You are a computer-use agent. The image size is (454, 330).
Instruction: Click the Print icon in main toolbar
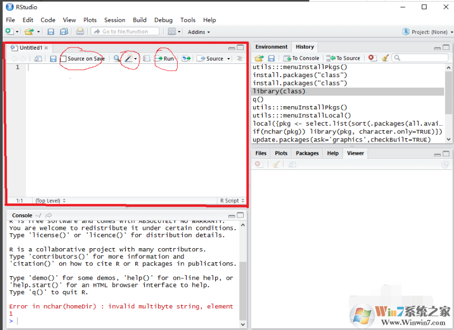pyautogui.click(x=80, y=31)
